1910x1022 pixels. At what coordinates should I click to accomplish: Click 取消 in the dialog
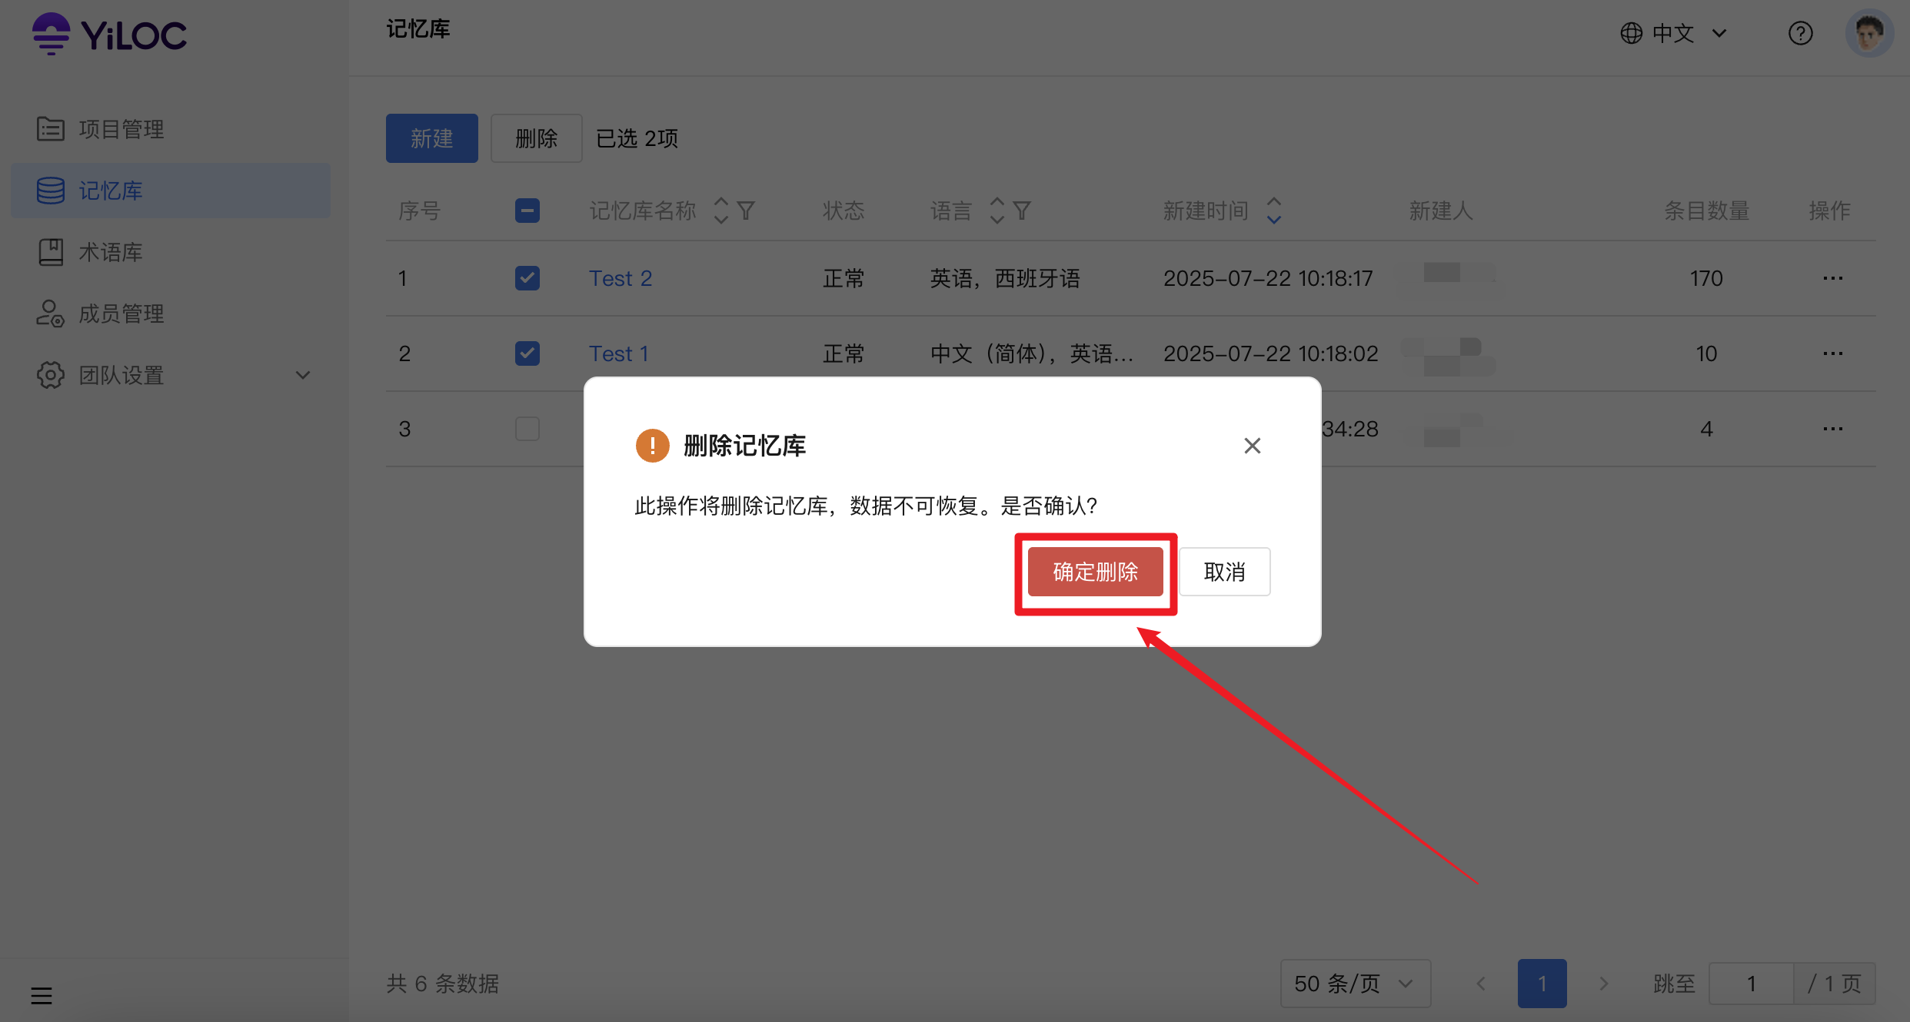pyautogui.click(x=1225, y=572)
